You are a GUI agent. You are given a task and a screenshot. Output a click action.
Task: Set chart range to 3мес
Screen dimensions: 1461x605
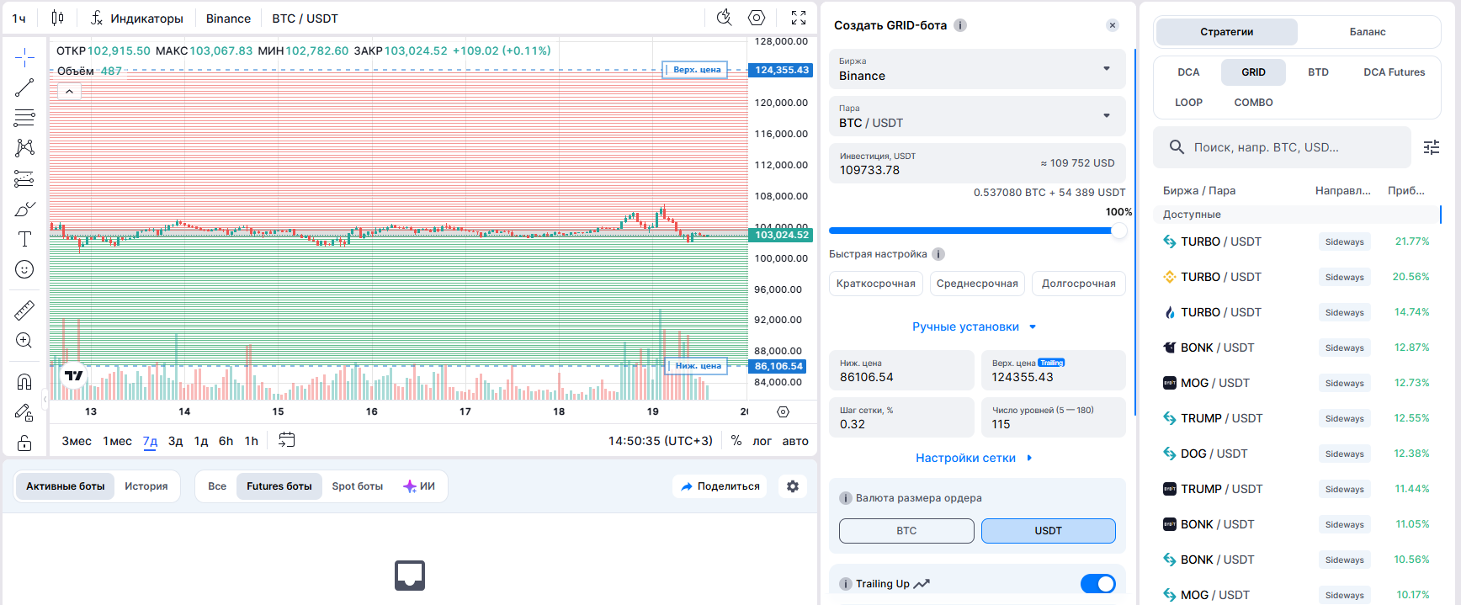[x=77, y=441]
